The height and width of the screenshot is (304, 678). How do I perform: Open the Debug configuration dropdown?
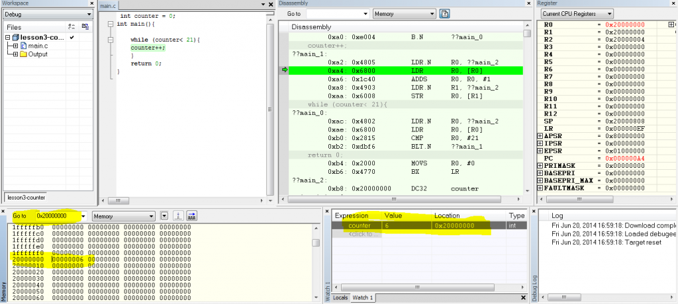click(x=89, y=15)
